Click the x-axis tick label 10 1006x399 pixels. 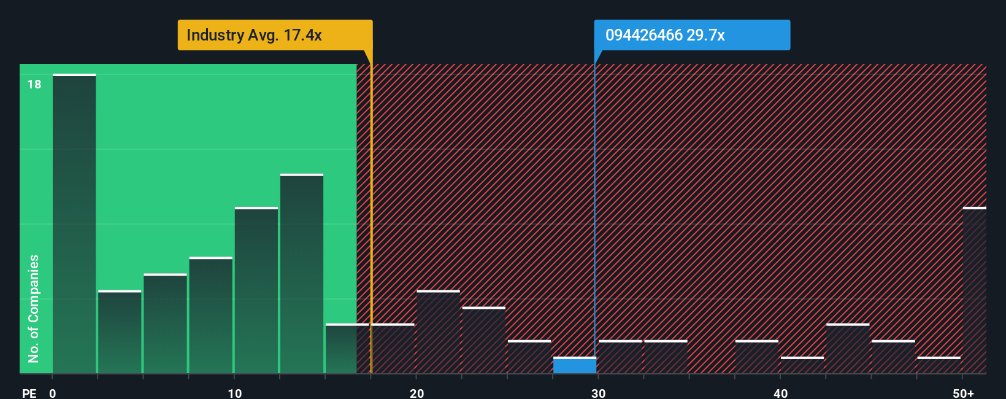[x=235, y=393]
